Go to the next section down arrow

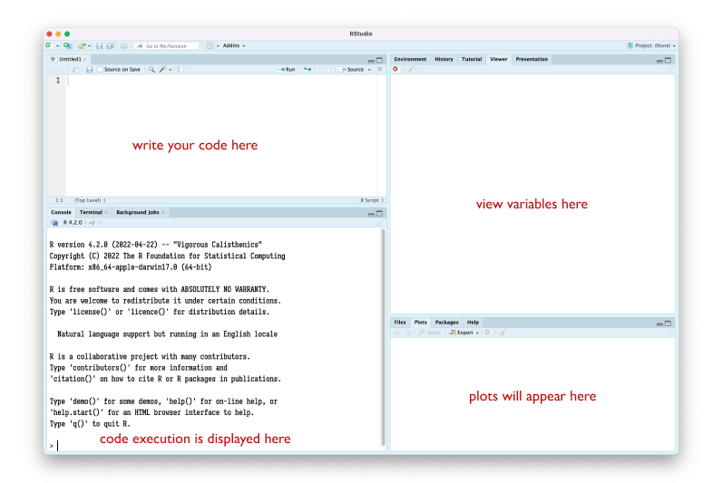(328, 70)
